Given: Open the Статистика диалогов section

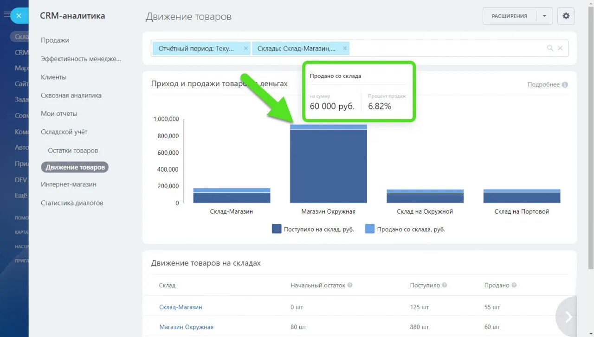Looking at the screenshot, I should [72, 203].
